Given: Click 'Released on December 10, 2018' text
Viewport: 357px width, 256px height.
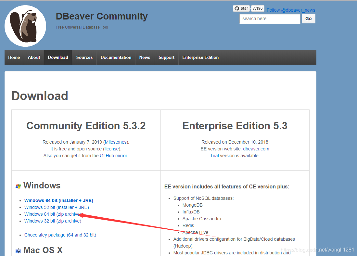Looking at the screenshot, I should (x=235, y=142).
